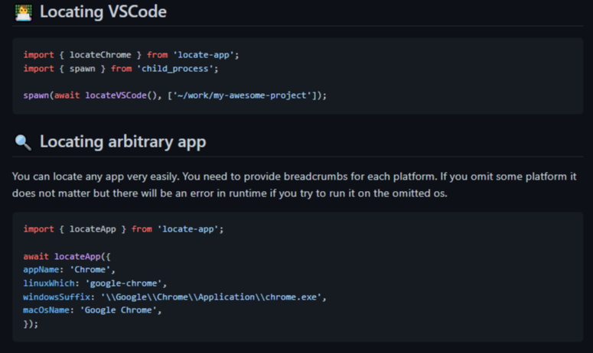Click the windowsSuffix chrome.exe path line
593x353 pixels.
pyautogui.click(x=174, y=297)
